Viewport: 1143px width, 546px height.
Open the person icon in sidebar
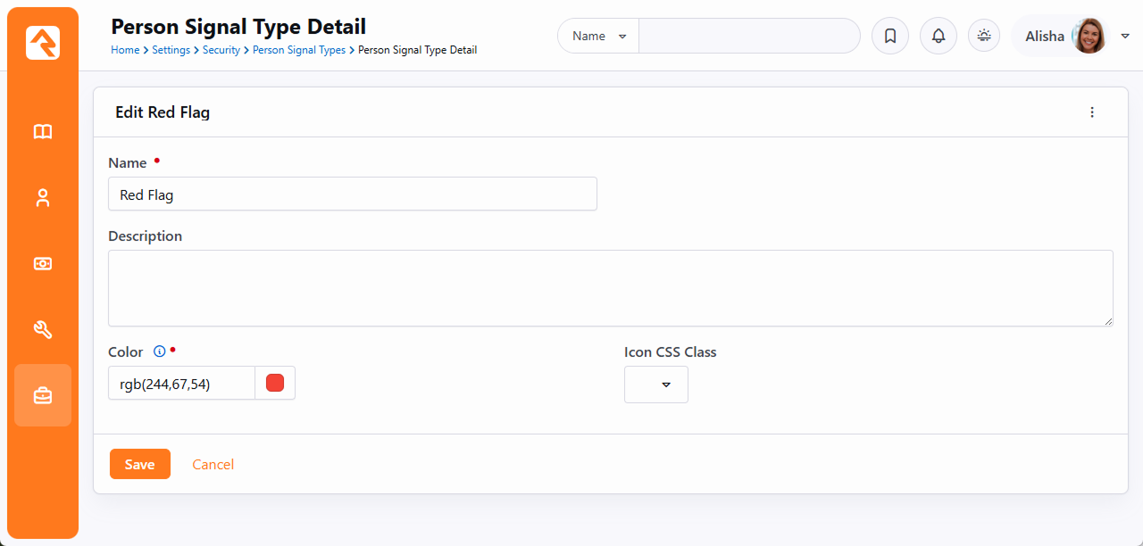(43, 198)
